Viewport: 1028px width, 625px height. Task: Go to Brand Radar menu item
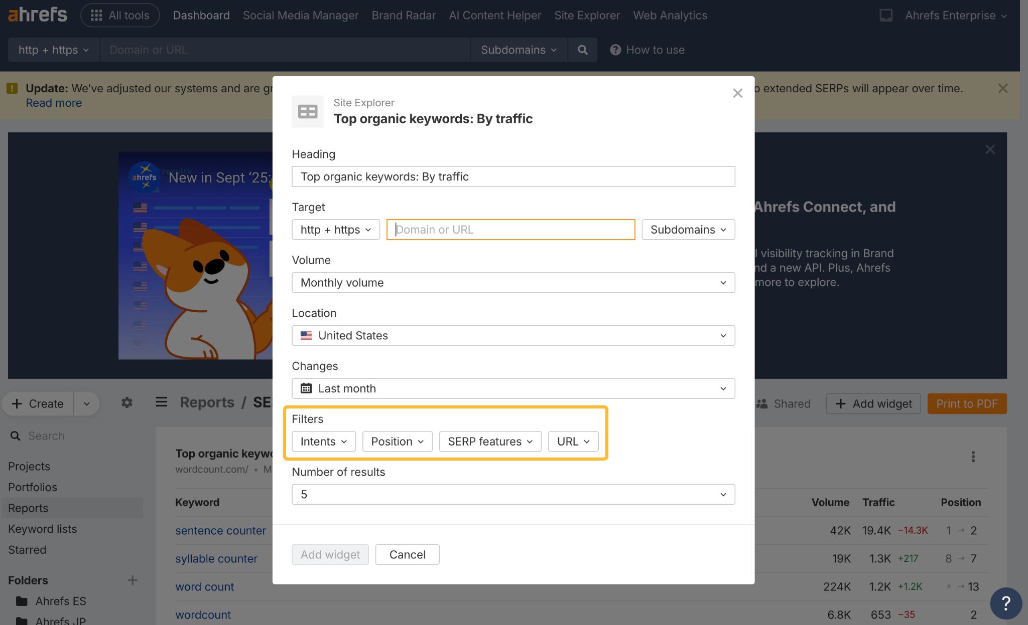point(404,15)
